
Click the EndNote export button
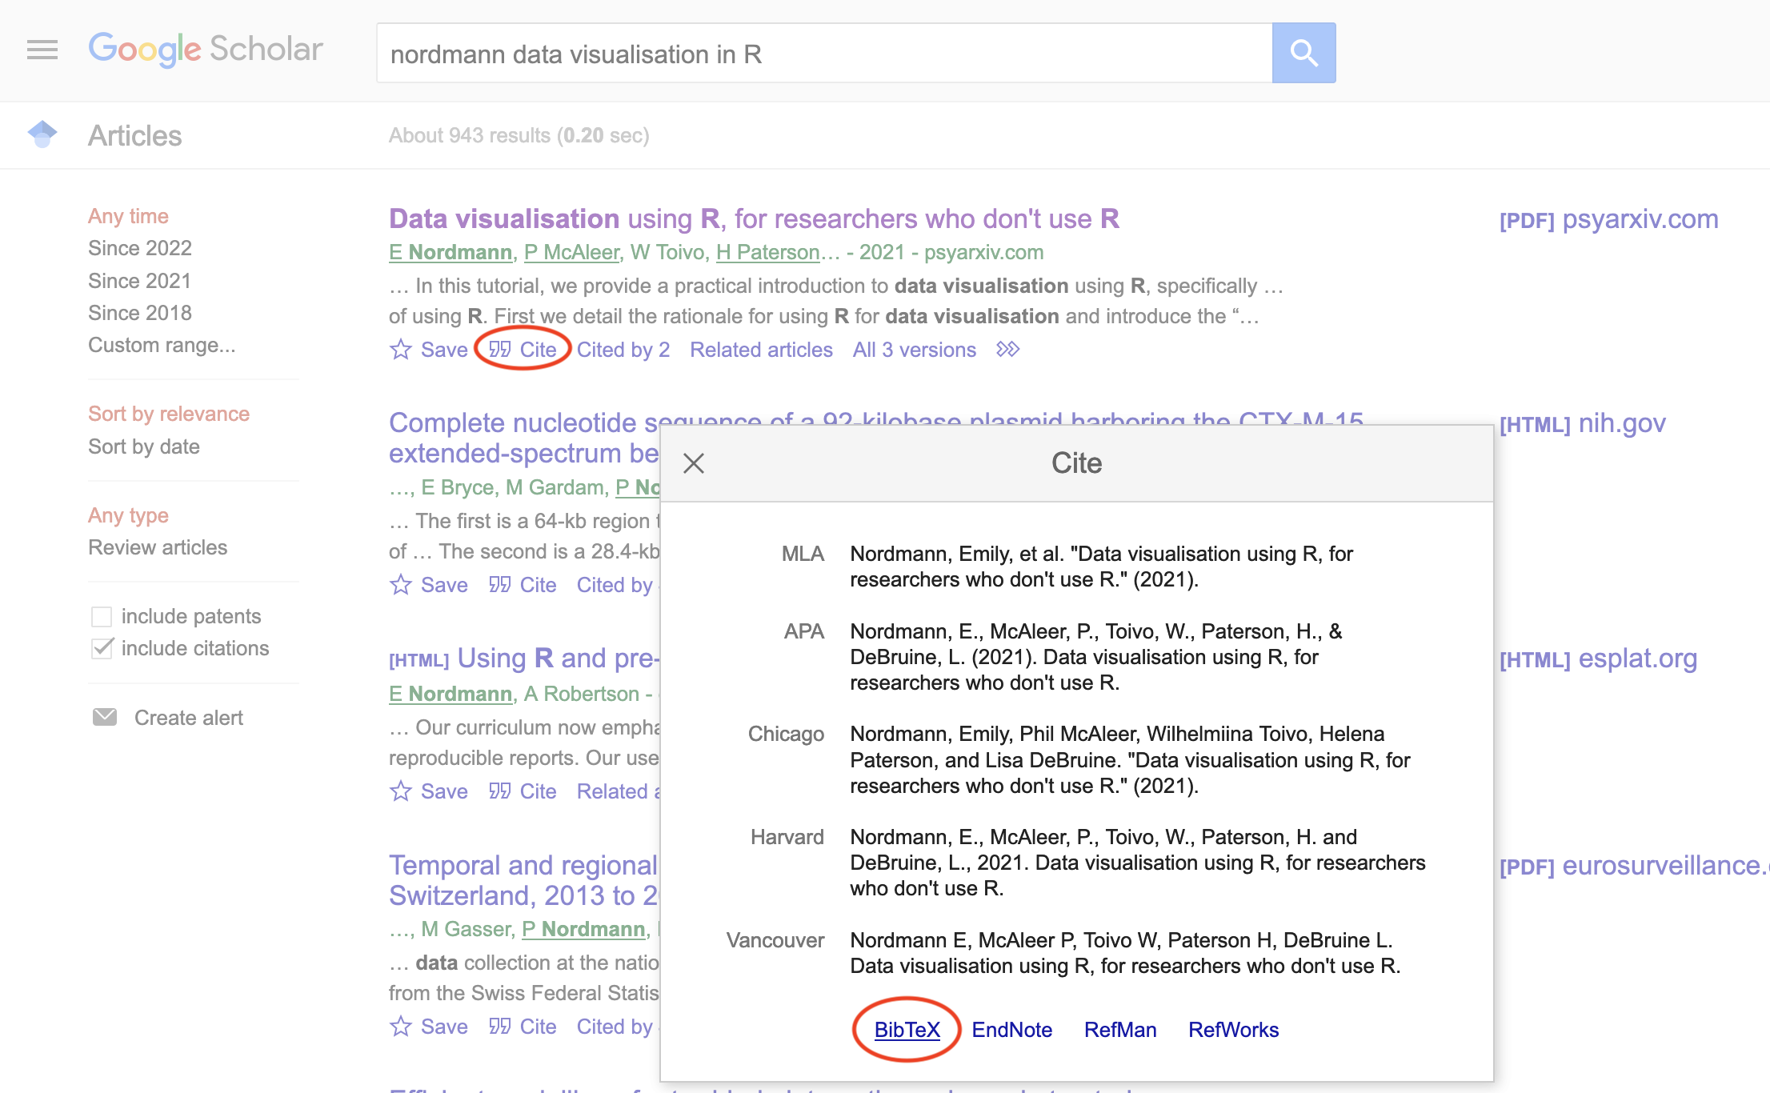[1013, 1028]
